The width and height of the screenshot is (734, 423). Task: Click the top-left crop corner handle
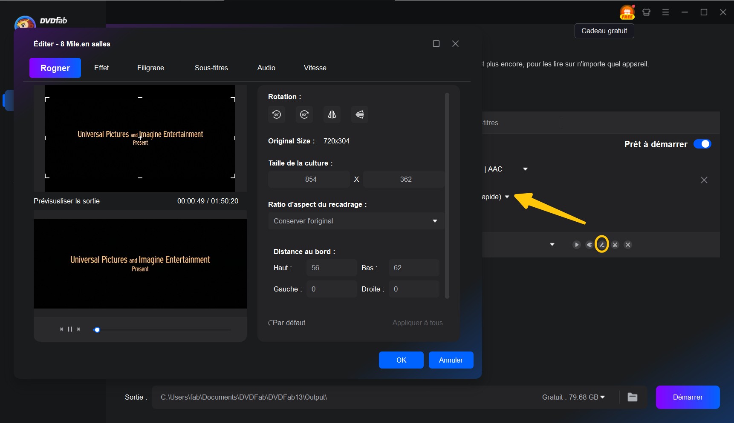47,99
